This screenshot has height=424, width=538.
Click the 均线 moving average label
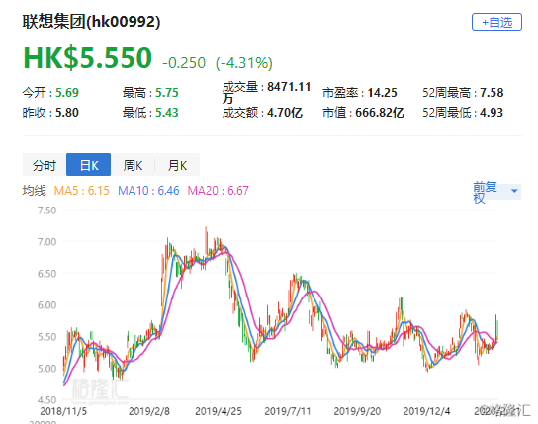point(34,190)
